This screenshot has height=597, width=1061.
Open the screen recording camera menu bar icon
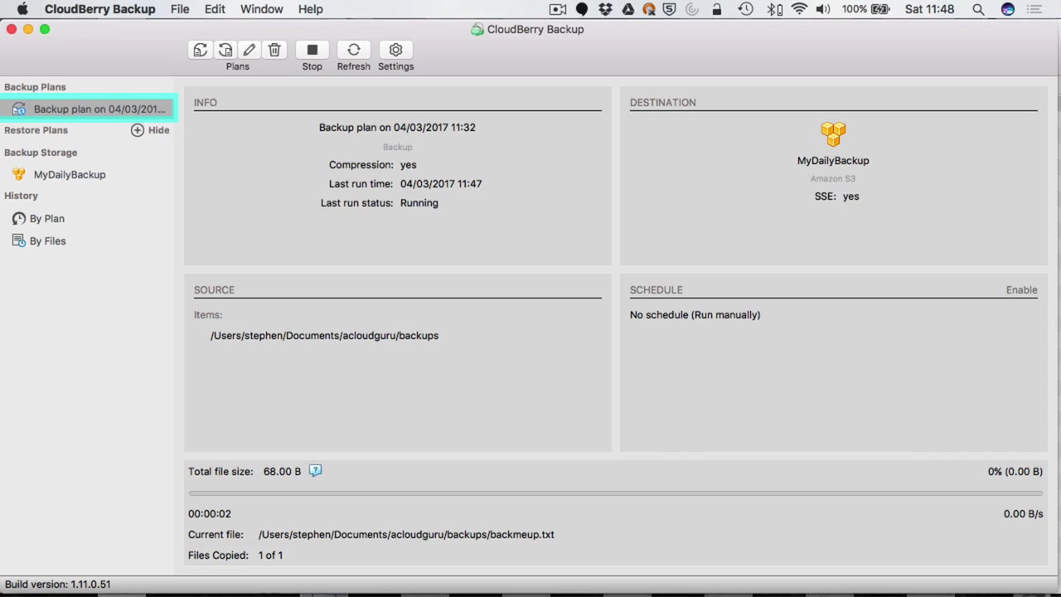558,9
